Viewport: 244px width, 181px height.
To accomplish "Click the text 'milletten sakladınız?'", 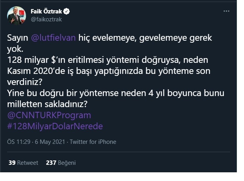I will click(x=47, y=104).
